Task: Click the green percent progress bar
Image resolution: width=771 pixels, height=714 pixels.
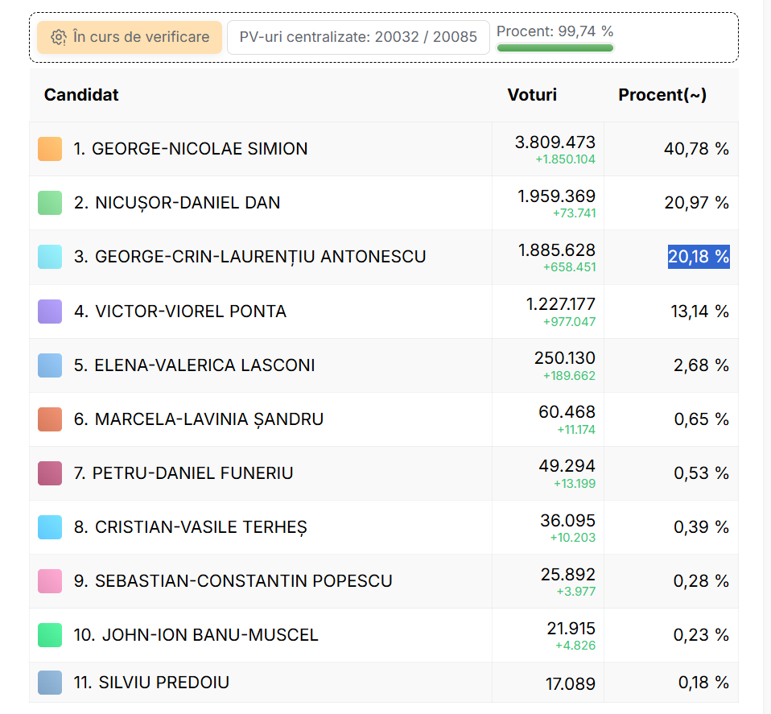Action: click(x=555, y=48)
